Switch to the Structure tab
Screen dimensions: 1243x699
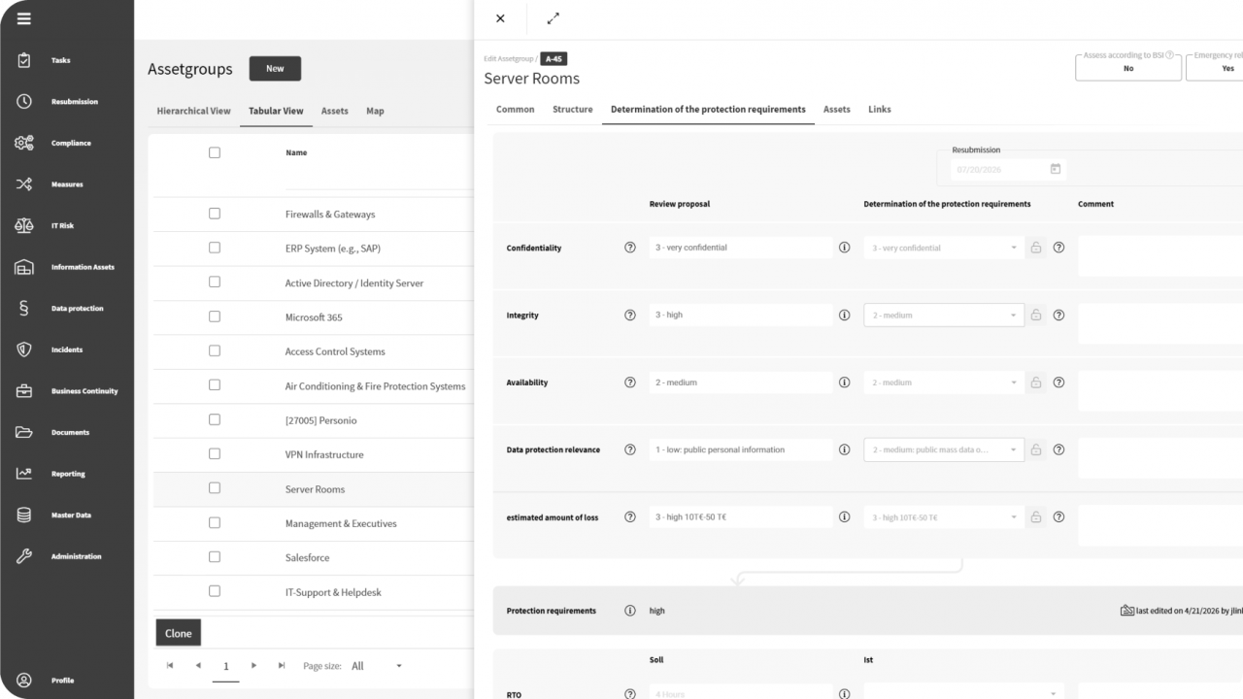[x=572, y=109]
